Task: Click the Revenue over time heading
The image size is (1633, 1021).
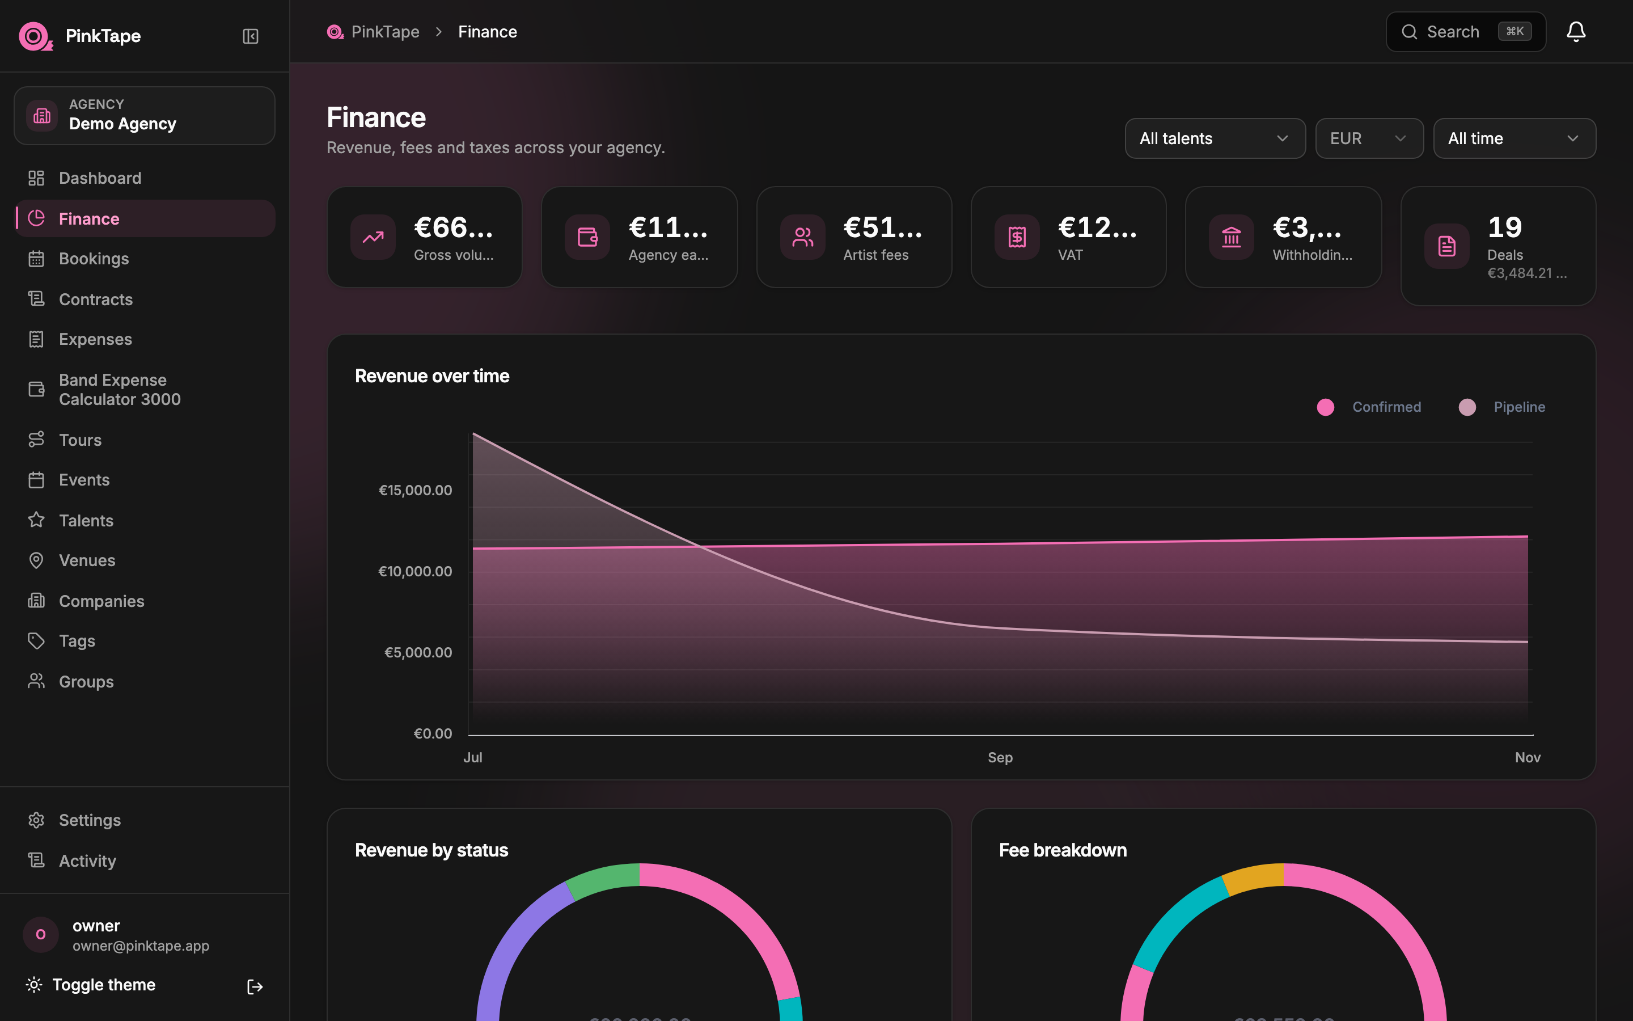Action: (432, 376)
